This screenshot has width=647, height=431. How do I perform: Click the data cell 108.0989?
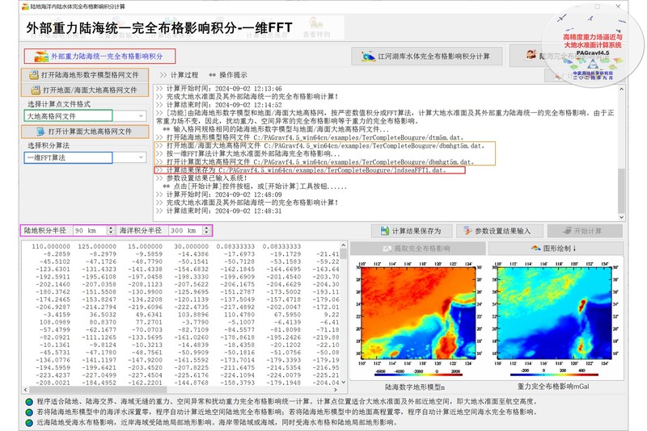click(54, 322)
